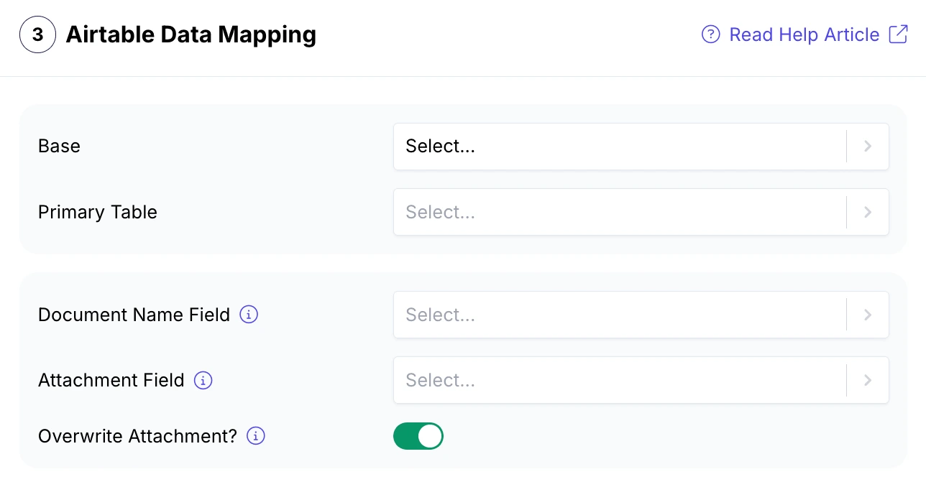
Task: Open the Base dropdown
Action: pos(618,147)
